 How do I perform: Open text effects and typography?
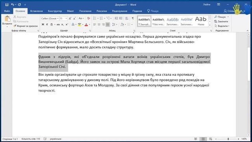pyautogui.click(x=73, y=24)
